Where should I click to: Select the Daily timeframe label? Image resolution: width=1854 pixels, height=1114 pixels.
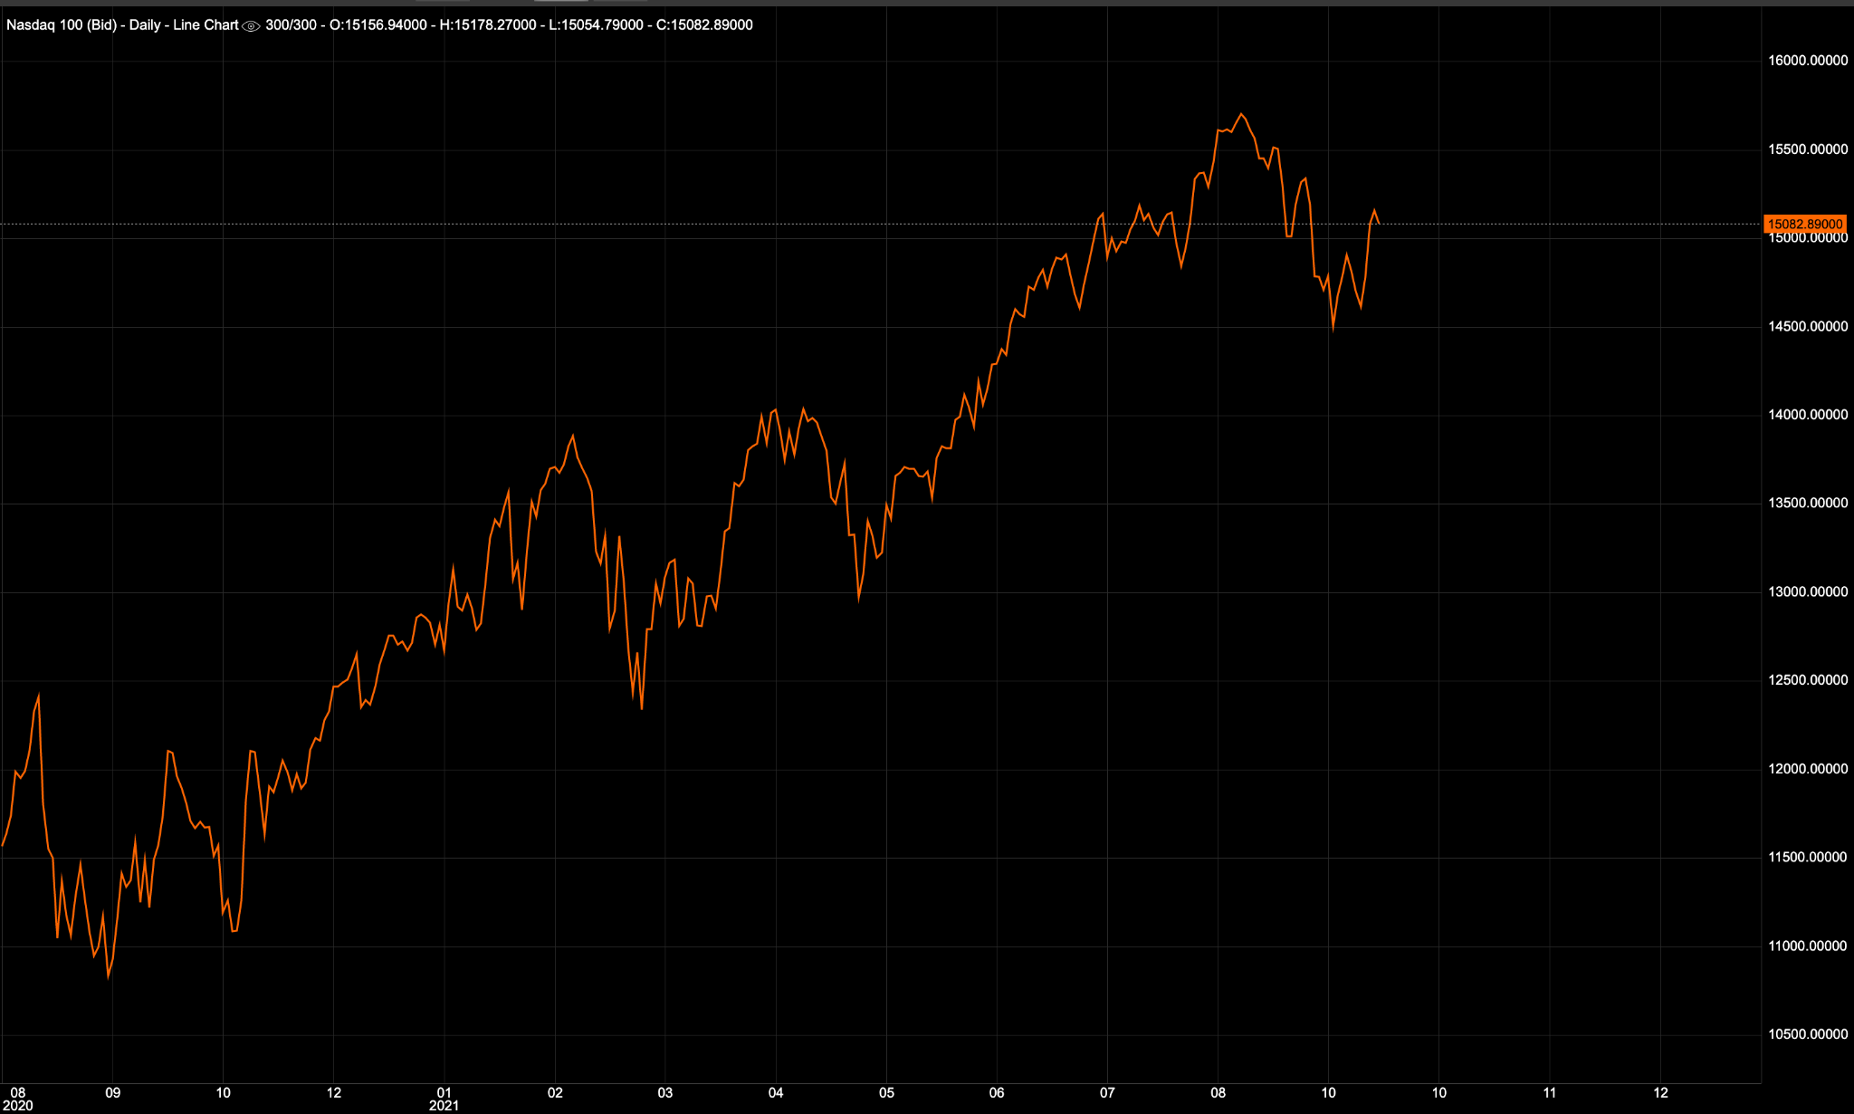coord(145,24)
